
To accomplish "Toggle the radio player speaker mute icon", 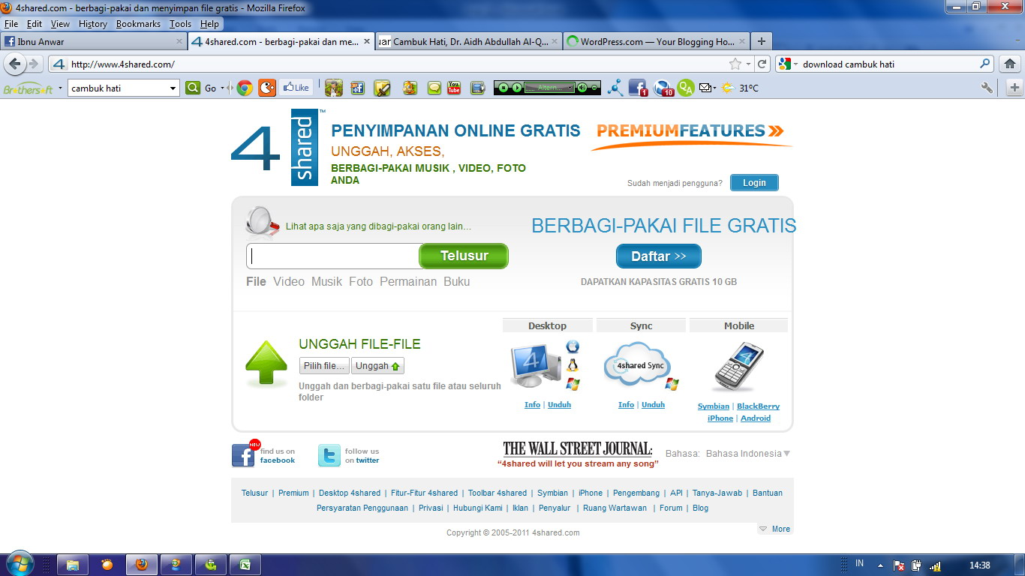I will (x=583, y=88).
